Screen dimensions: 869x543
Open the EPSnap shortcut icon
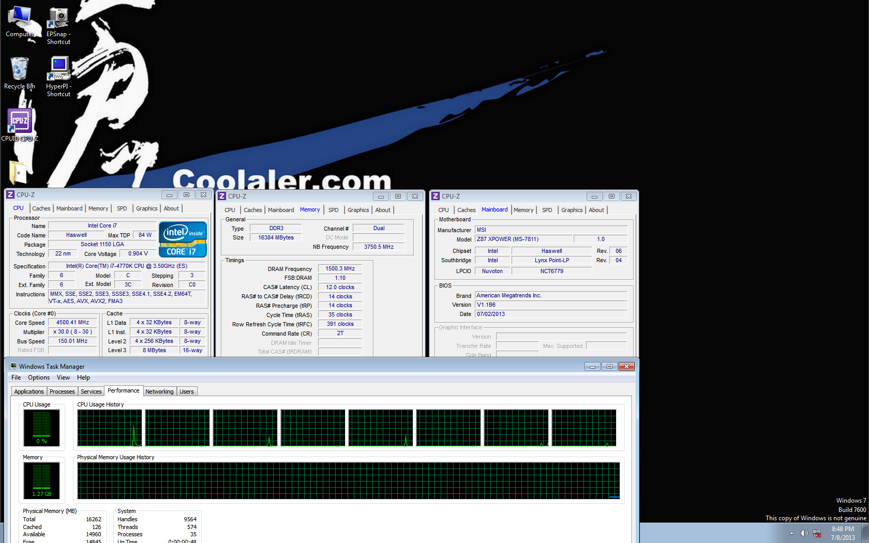click(58, 26)
